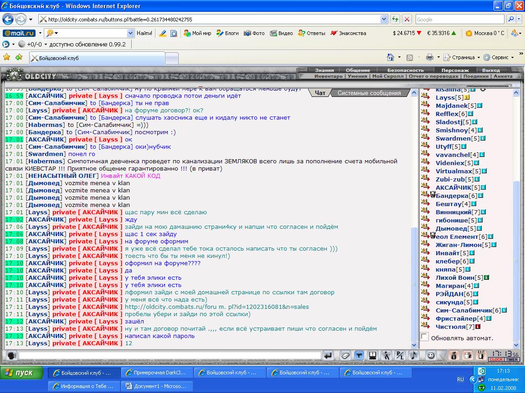Viewport: 525px width, 393px height.
Task: Click the send message Enter-arrow icon
Action: [329, 356]
